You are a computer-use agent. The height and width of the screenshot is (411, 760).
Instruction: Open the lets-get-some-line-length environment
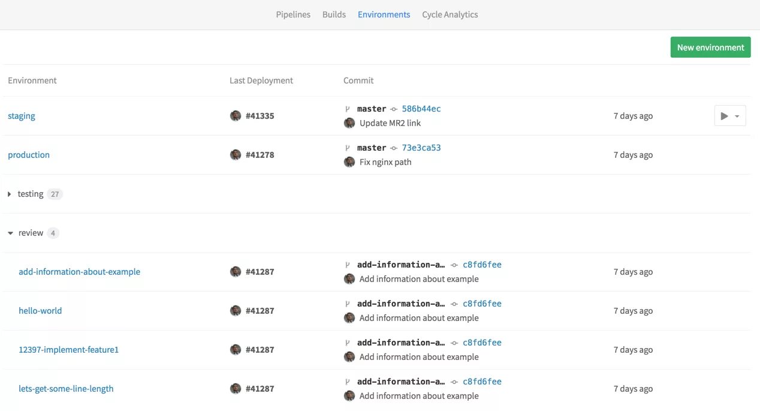66,389
